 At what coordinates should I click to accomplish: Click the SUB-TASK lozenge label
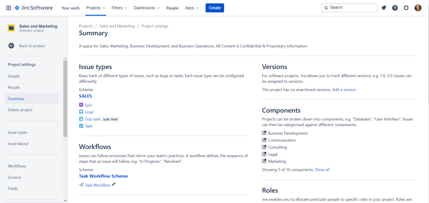click(x=111, y=119)
